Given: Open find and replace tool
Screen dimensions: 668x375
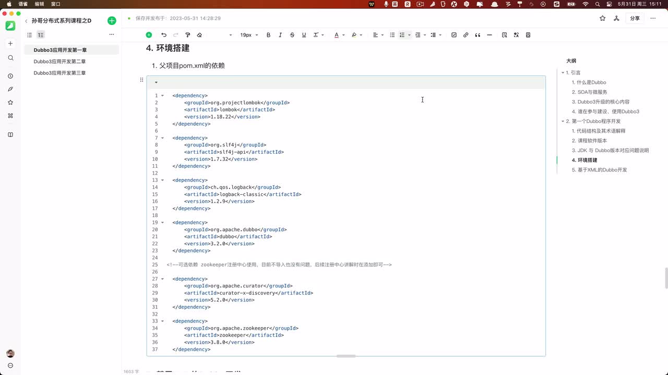Looking at the screenshot, I should 505,35.
